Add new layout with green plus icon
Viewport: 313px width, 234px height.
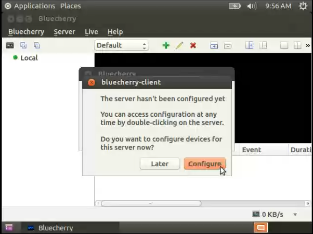point(166,45)
